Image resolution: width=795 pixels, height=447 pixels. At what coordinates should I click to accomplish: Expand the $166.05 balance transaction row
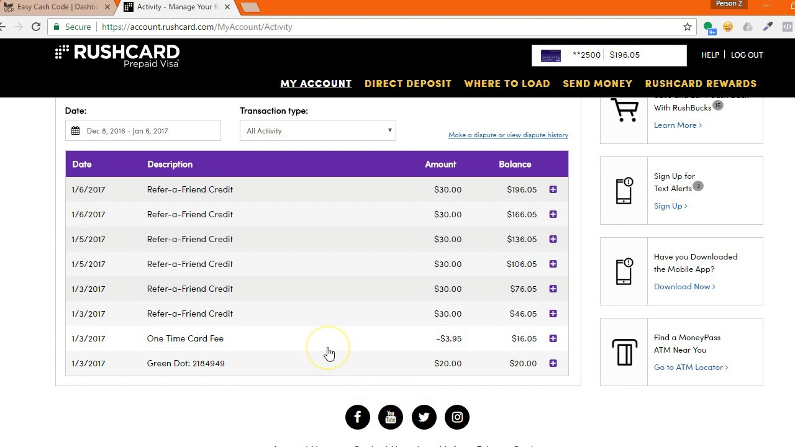[x=553, y=214]
